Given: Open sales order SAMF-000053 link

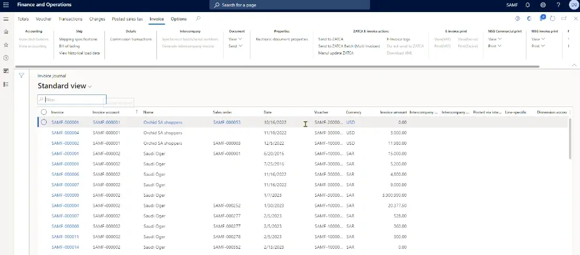Looking at the screenshot, I should tap(226, 122).
